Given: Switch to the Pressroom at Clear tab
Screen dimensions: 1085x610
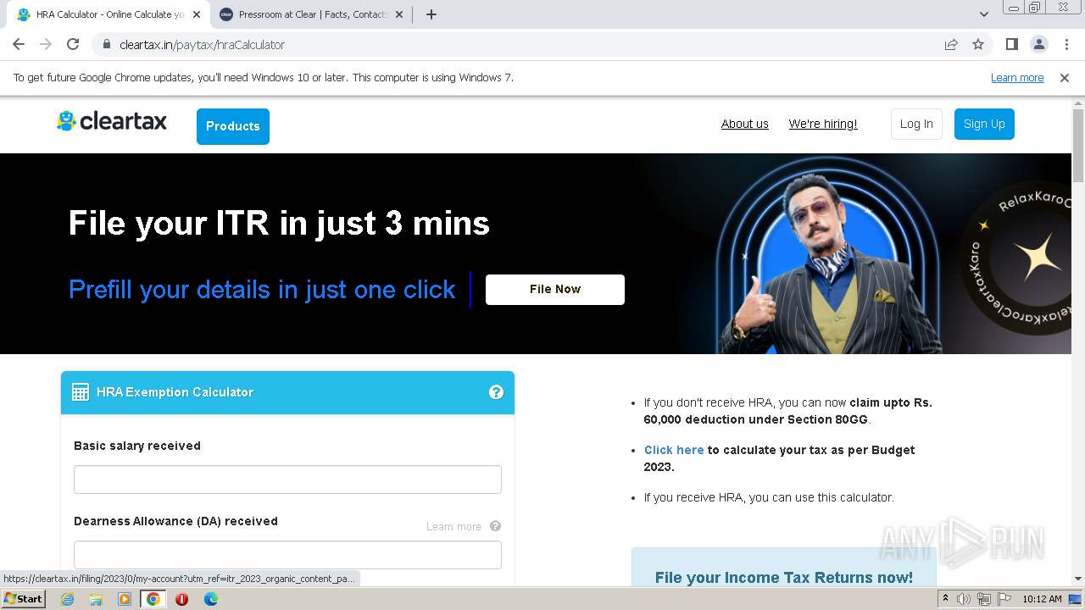Looking at the screenshot, I should coord(311,14).
